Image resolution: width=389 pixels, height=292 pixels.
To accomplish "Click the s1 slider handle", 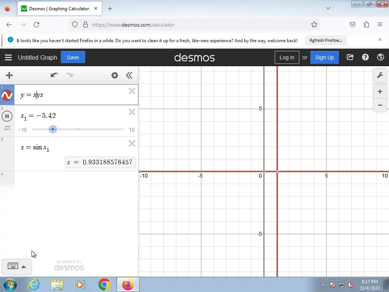I will 52,129.
